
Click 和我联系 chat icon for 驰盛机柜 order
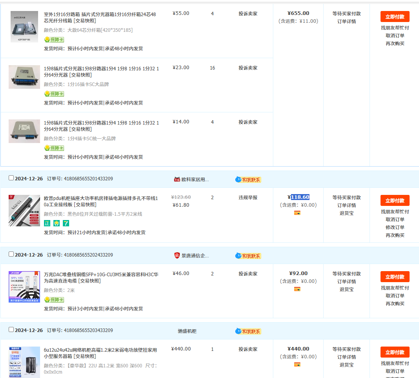coord(248,331)
